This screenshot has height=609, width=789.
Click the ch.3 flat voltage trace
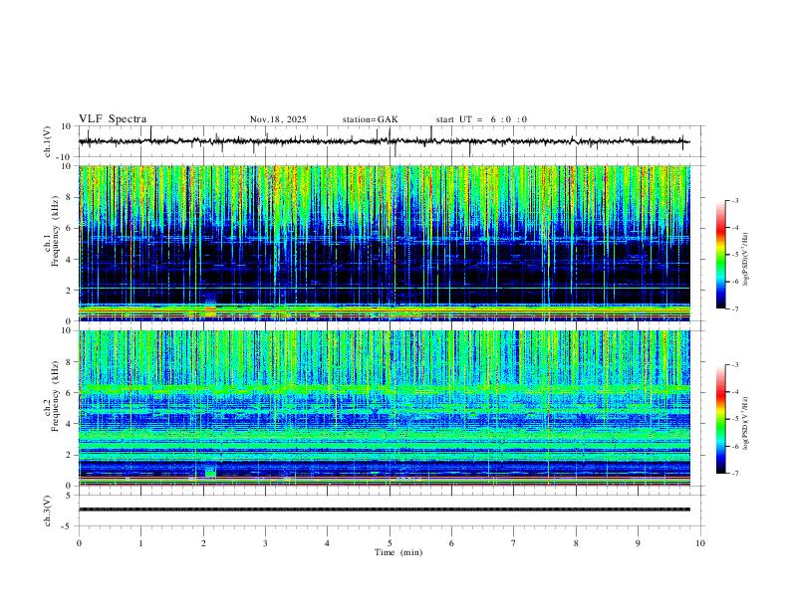point(385,509)
